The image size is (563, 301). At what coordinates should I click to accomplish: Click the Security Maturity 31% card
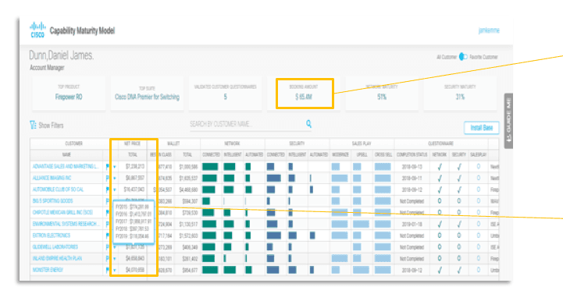(460, 93)
